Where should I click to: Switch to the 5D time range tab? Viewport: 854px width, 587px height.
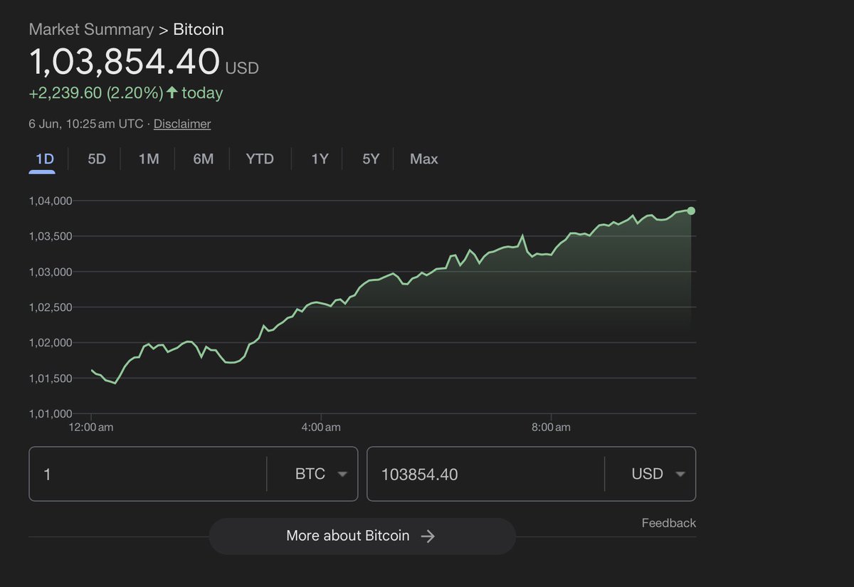(97, 159)
